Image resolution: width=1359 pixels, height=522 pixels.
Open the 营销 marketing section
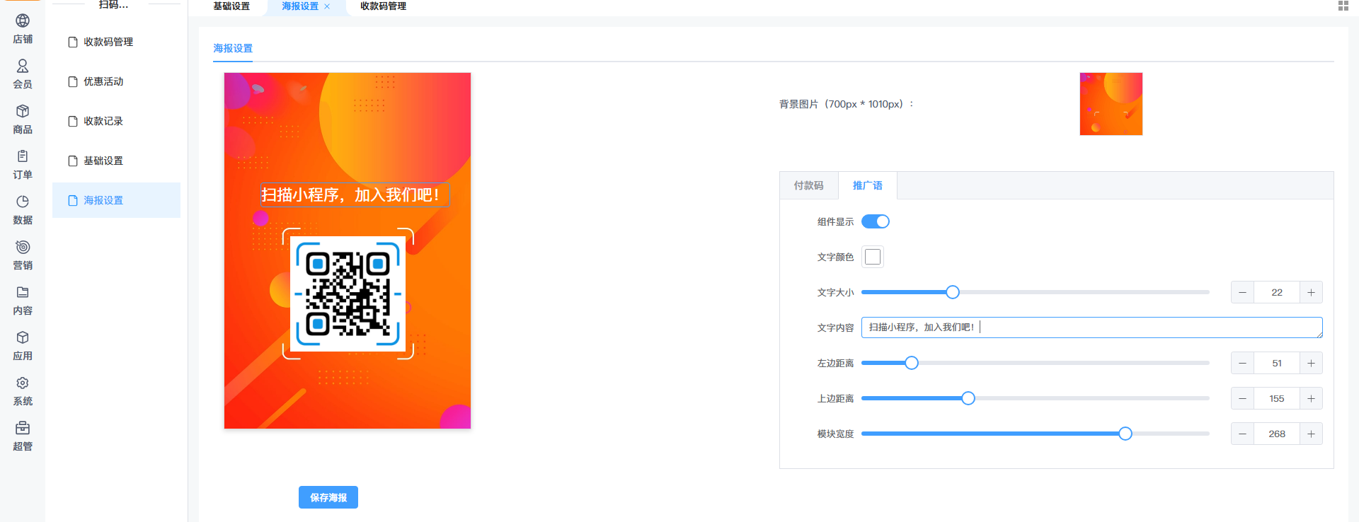23,255
